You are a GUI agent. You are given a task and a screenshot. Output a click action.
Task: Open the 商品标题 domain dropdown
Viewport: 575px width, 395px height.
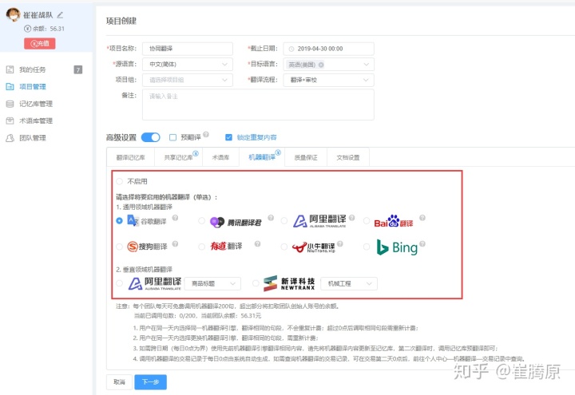click(212, 283)
